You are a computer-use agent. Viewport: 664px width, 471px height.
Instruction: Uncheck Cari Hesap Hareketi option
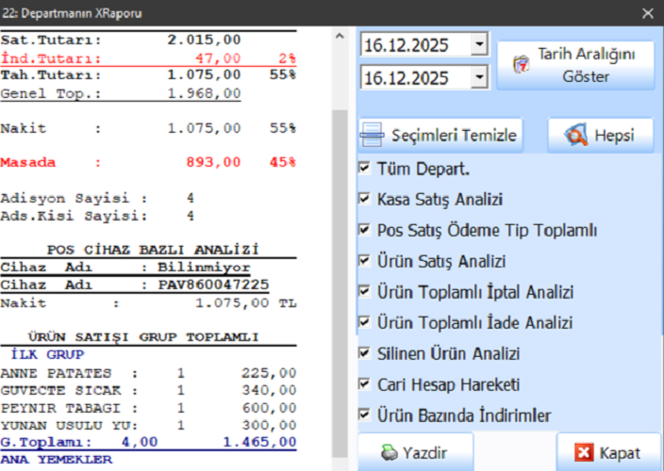(x=364, y=385)
